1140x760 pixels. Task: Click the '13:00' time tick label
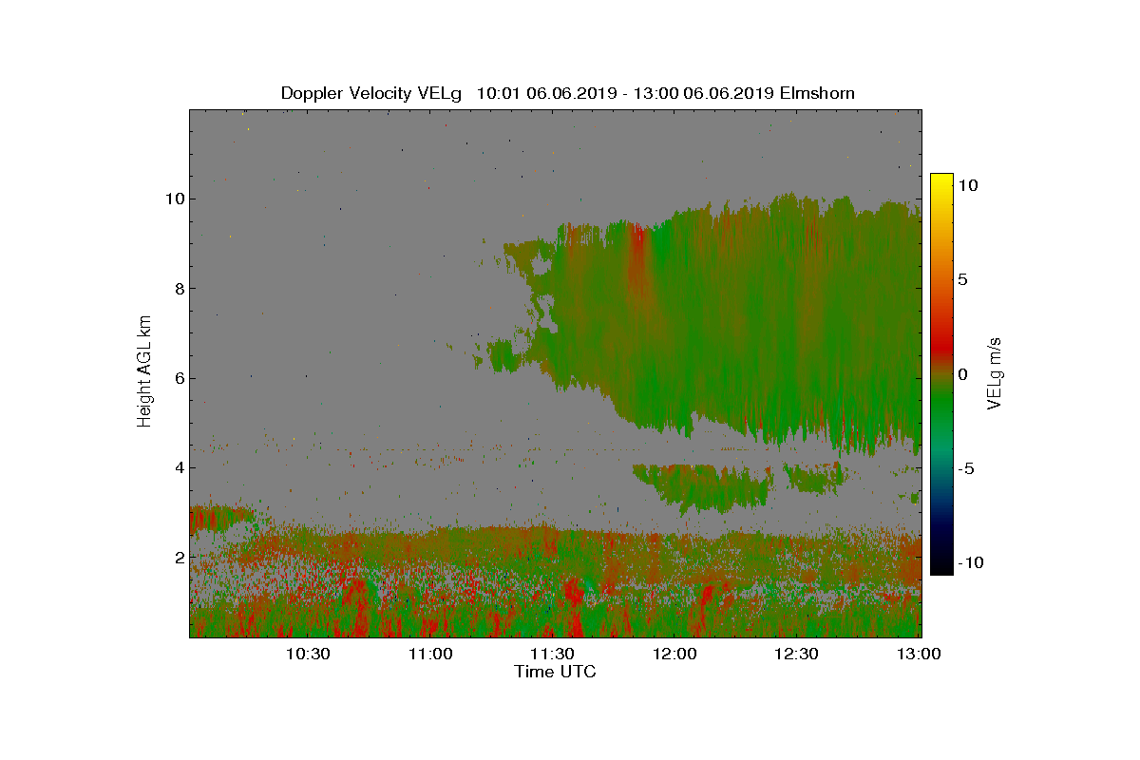pos(919,654)
